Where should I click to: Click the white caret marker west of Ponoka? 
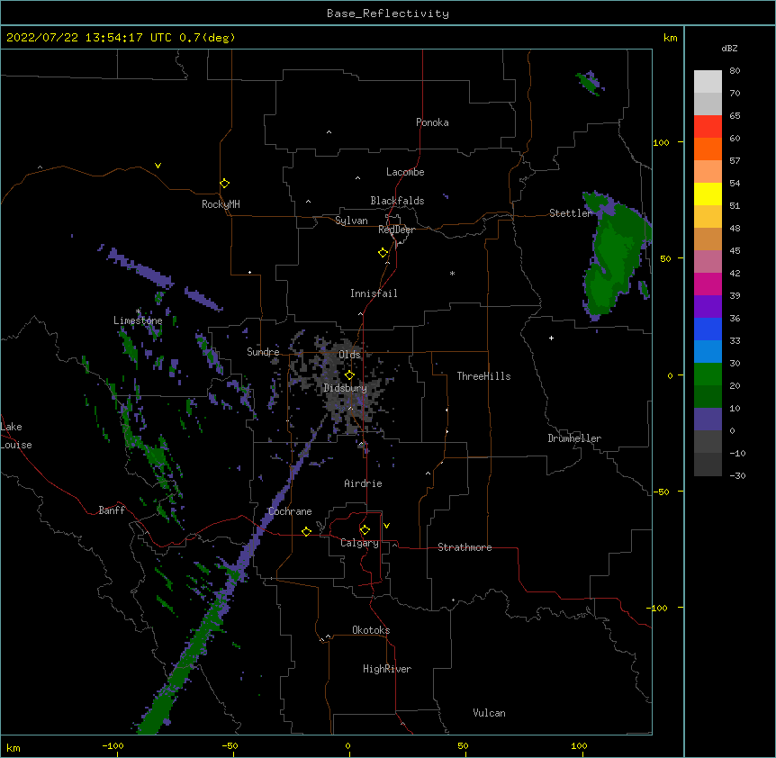coord(329,132)
